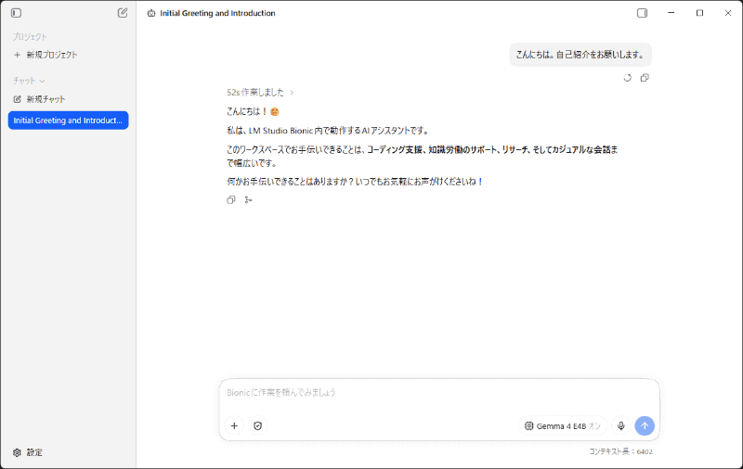Image resolution: width=743 pixels, height=469 pixels.
Task: Collapse the left sidebar panel icon
Action: point(16,13)
